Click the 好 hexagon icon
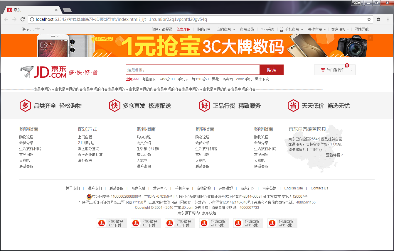This screenshot has height=251, width=394. pos(204,106)
